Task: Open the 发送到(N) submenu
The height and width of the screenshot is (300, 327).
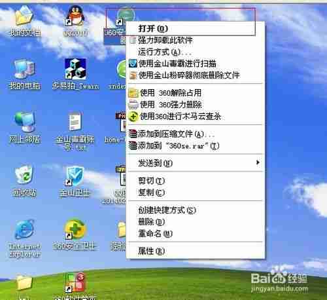Action: (x=196, y=163)
